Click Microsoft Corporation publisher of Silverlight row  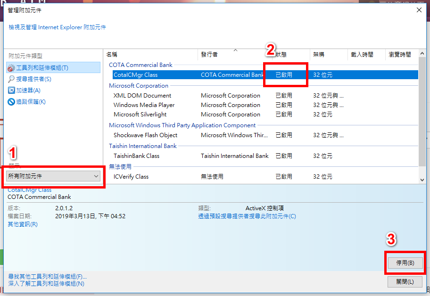coord(231,114)
